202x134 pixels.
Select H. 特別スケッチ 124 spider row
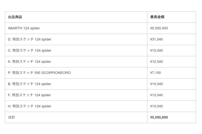(x=29, y=106)
